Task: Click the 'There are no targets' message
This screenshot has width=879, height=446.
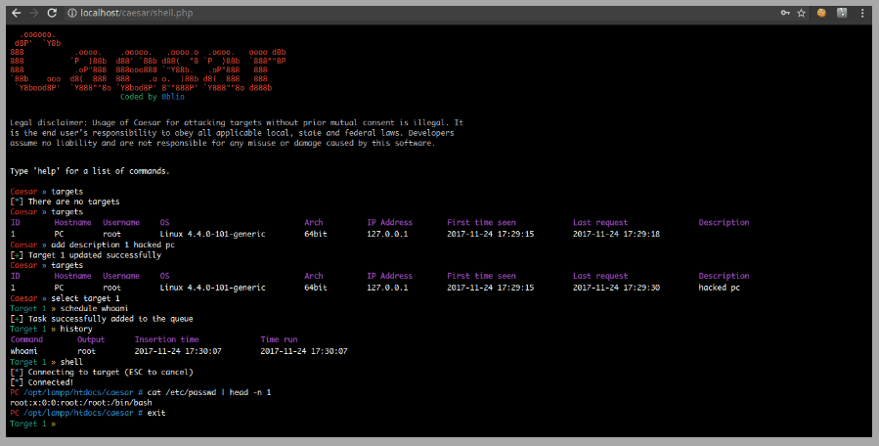Action: point(68,201)
